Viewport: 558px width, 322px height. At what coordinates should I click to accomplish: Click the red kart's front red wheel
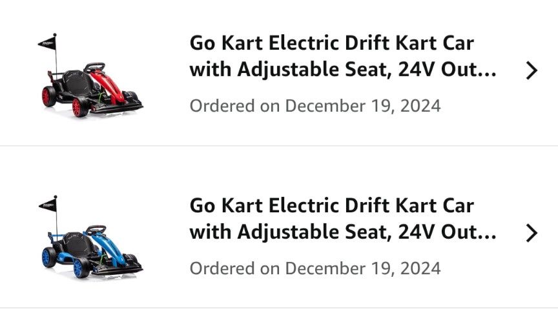[79, 107]
